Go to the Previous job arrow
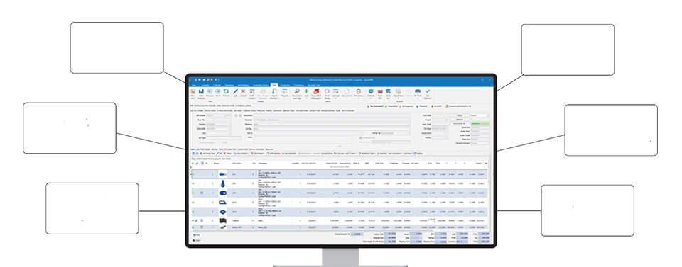The image size is (682, 267). [x=210, y=91]
